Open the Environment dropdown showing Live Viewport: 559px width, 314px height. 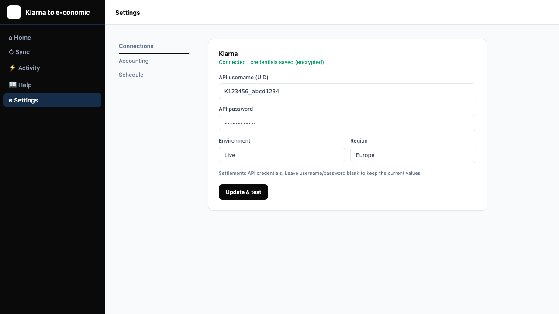click(x=282, y=155)
